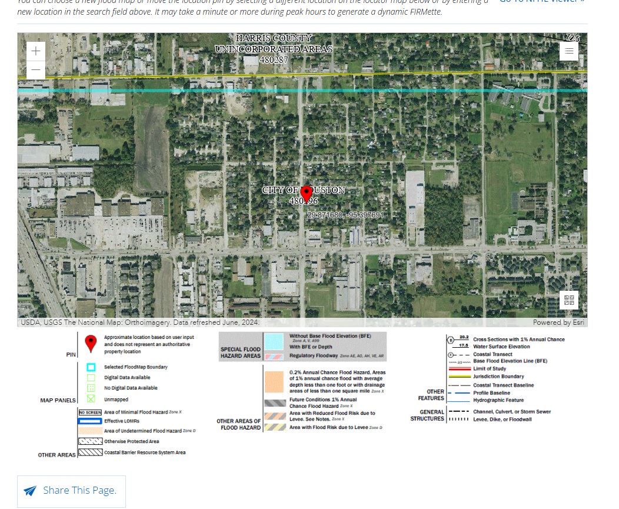Click the paper plane share icon
The width and height of the screenshot is (619, 509).
(x=30, y=491)
